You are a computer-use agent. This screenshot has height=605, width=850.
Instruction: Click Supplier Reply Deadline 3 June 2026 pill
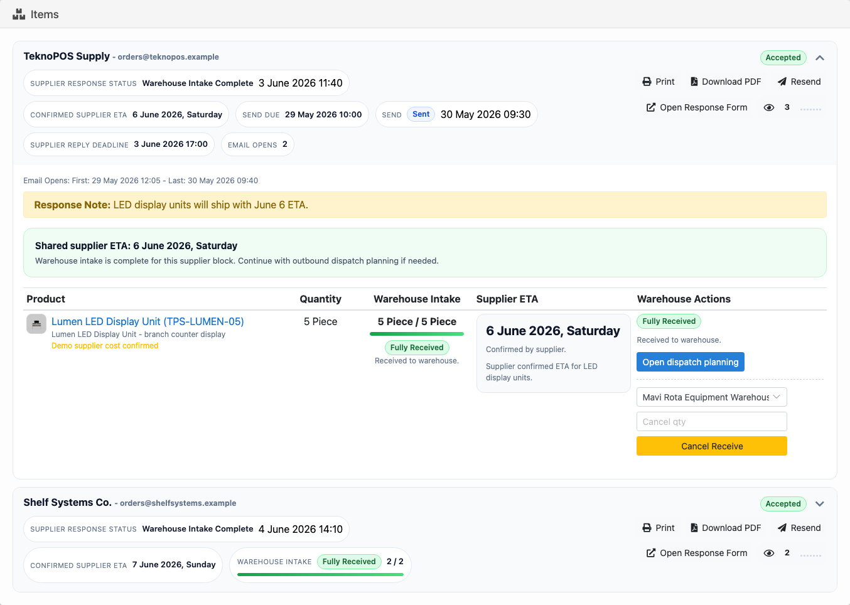119,144
